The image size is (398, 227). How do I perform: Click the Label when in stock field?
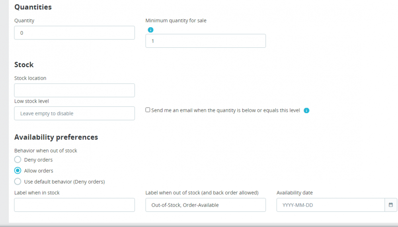pyautogui.click(x=74, y=205)
